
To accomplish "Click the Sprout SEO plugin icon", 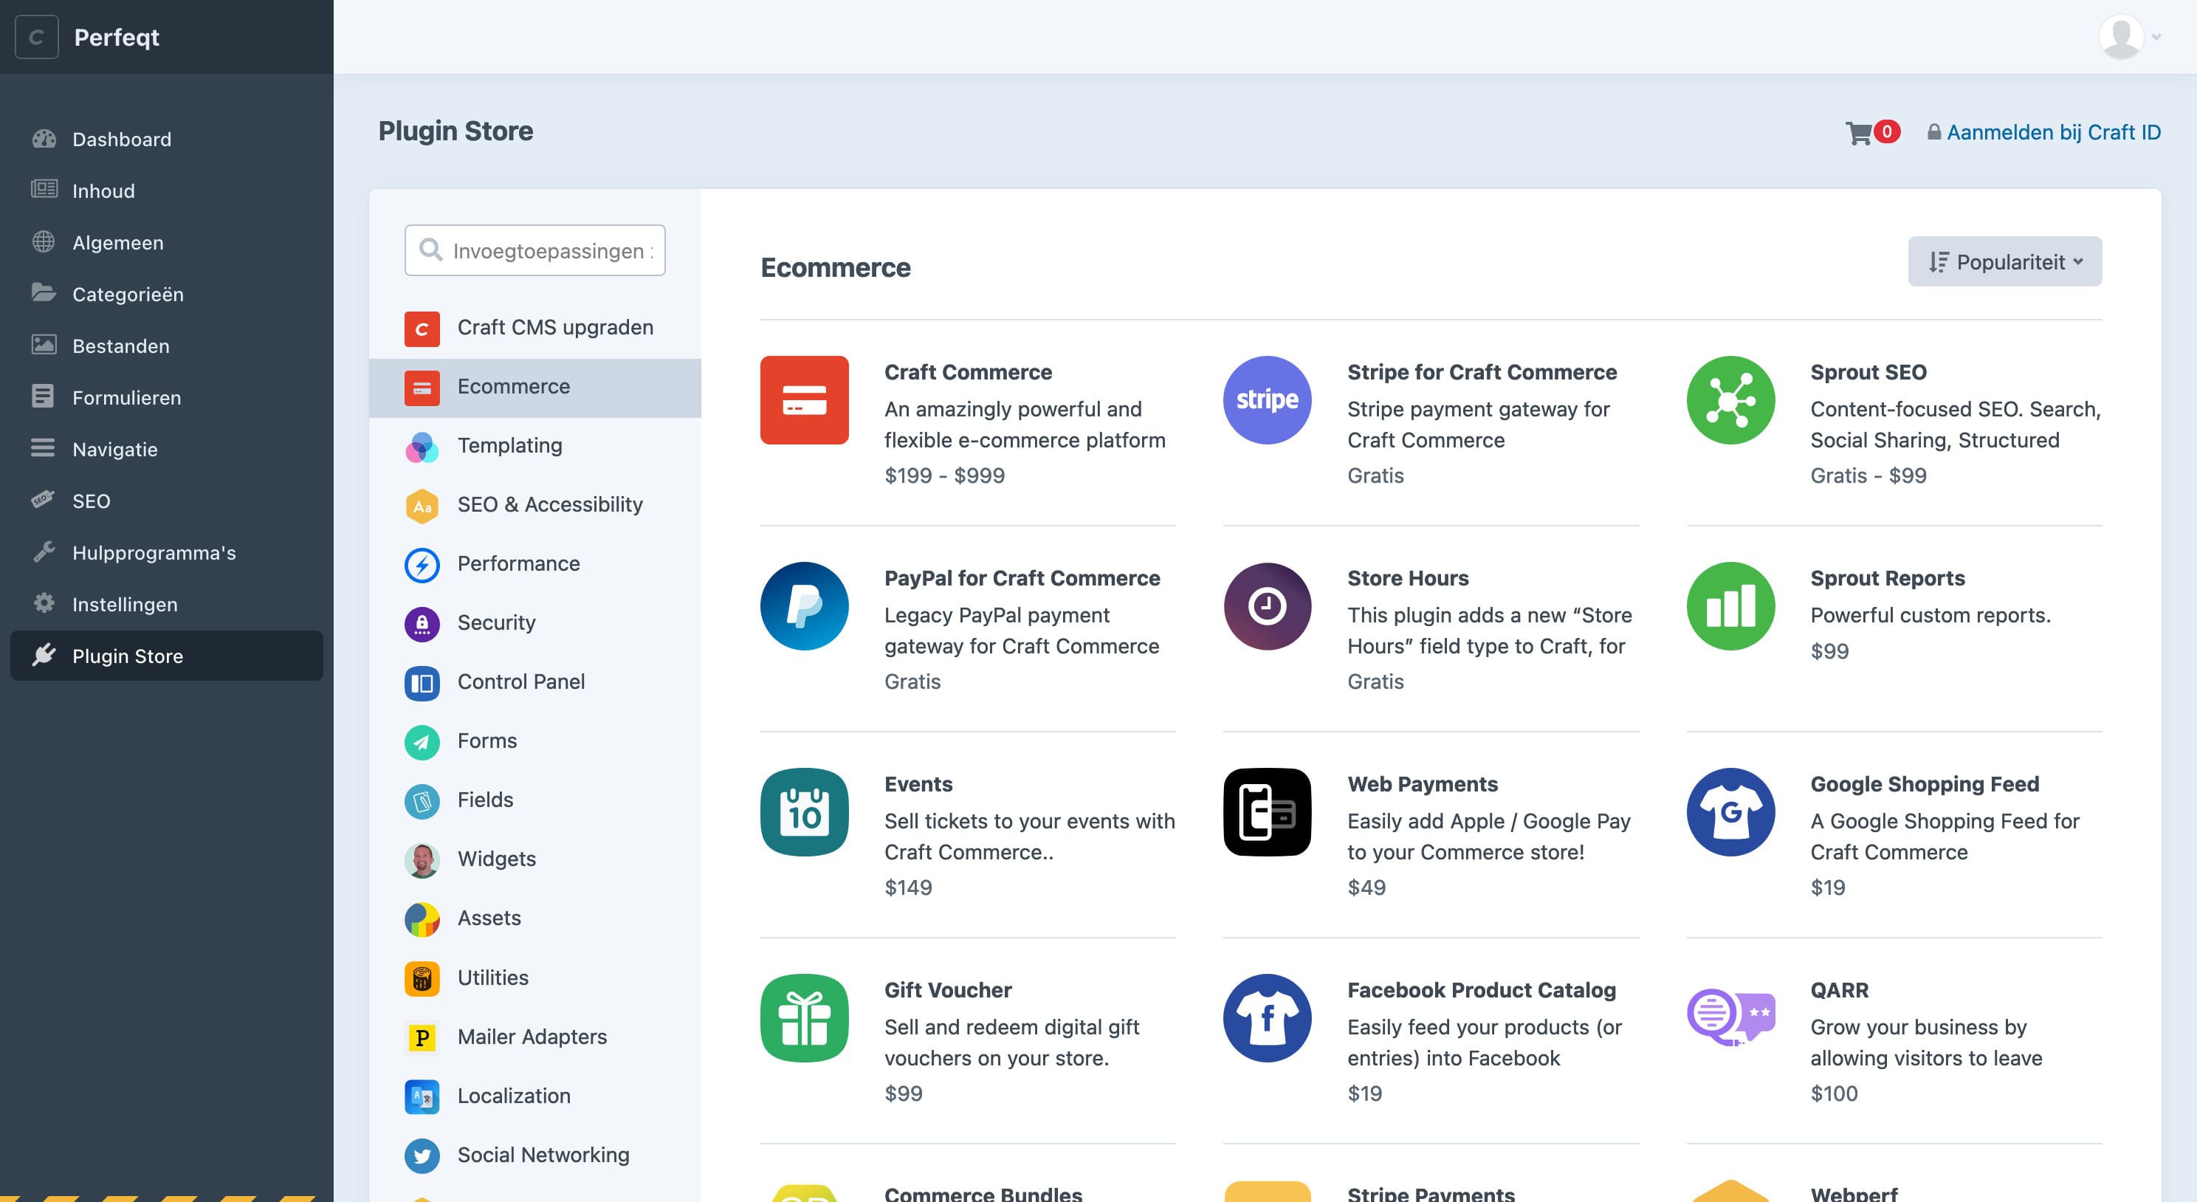I will [1730, 400].
